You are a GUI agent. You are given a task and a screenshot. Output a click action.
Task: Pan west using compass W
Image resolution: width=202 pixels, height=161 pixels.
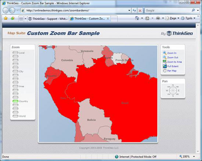(167, 90)
